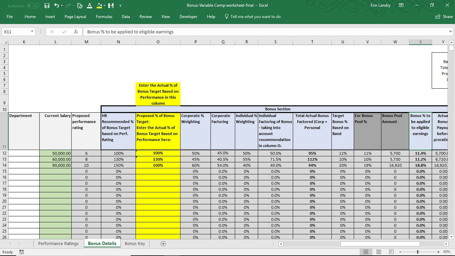Open the Undo history dropdown arrow

[x=62, y=5]
